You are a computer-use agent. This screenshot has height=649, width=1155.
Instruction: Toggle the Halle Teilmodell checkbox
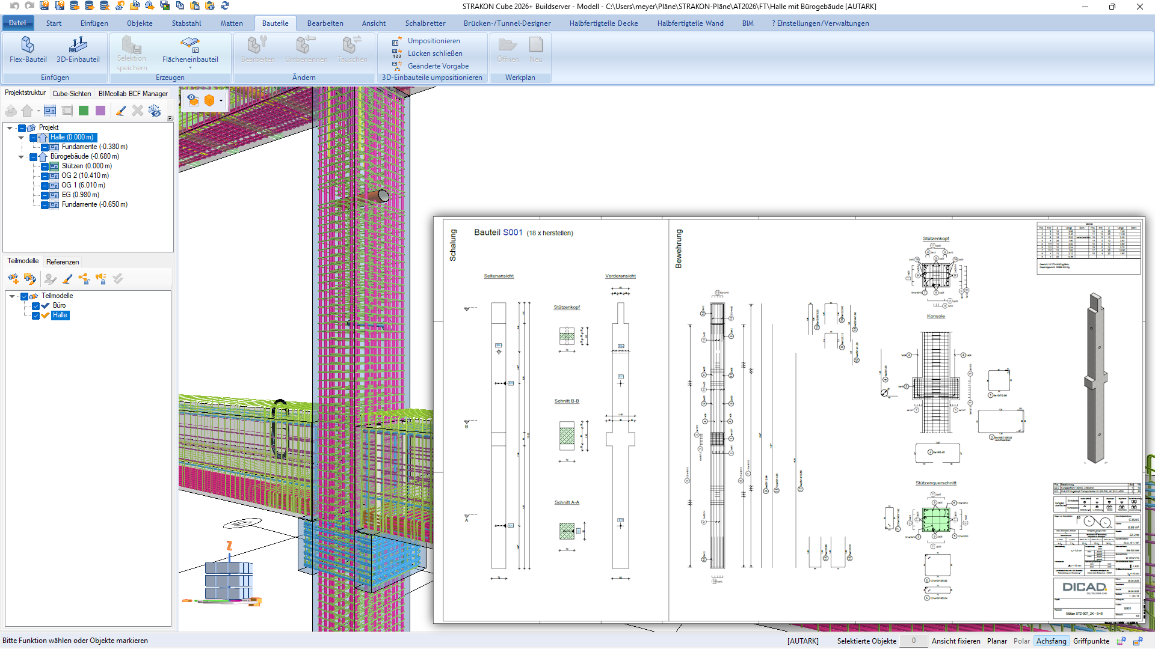[35, 315]
